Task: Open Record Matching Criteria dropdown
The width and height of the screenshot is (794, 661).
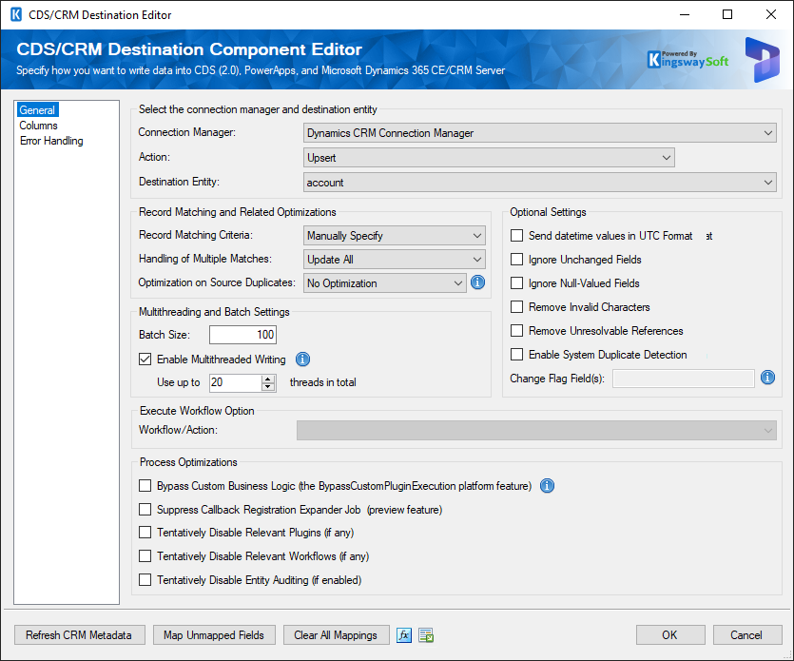Action: pyautogui.click(x=395, y=236)
